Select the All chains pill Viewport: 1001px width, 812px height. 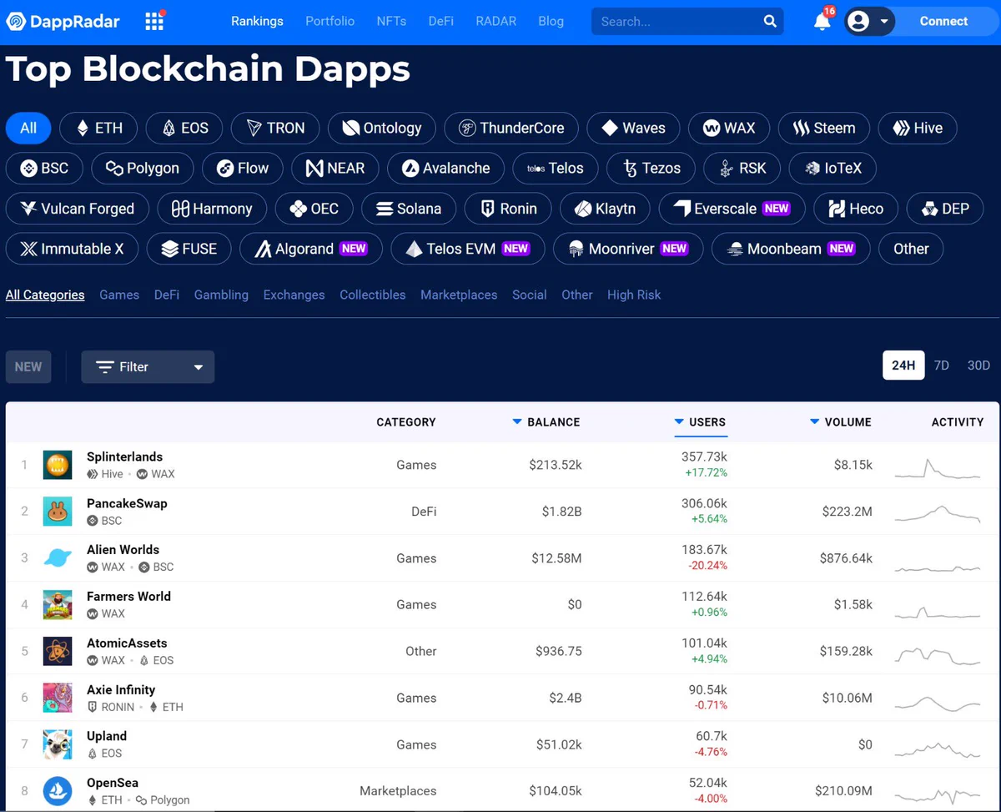[x=28, y=129]
